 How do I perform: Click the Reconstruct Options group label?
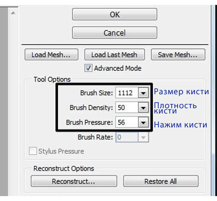64,168
